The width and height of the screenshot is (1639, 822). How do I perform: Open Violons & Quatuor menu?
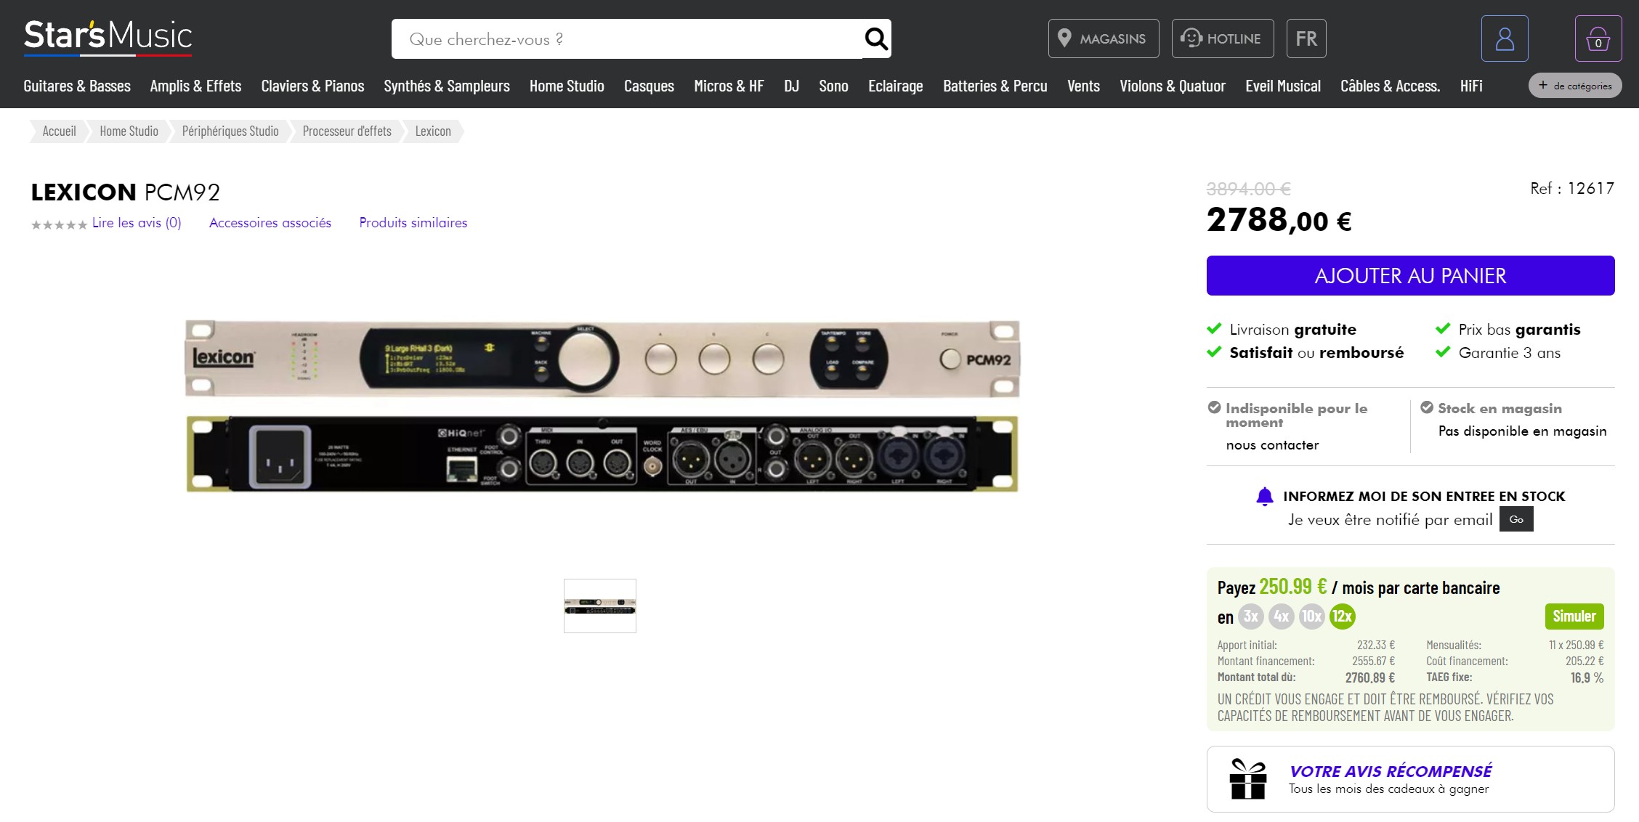tap(1172, 86)
